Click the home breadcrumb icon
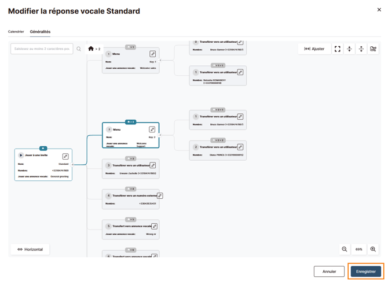The width and height of the screenshot is (388, 285). pos(91,49)
